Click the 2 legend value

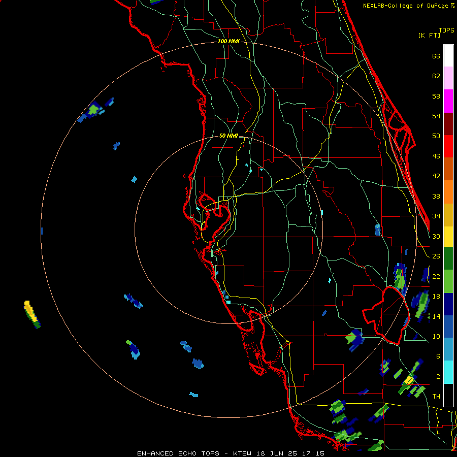(x=438, y=377)
